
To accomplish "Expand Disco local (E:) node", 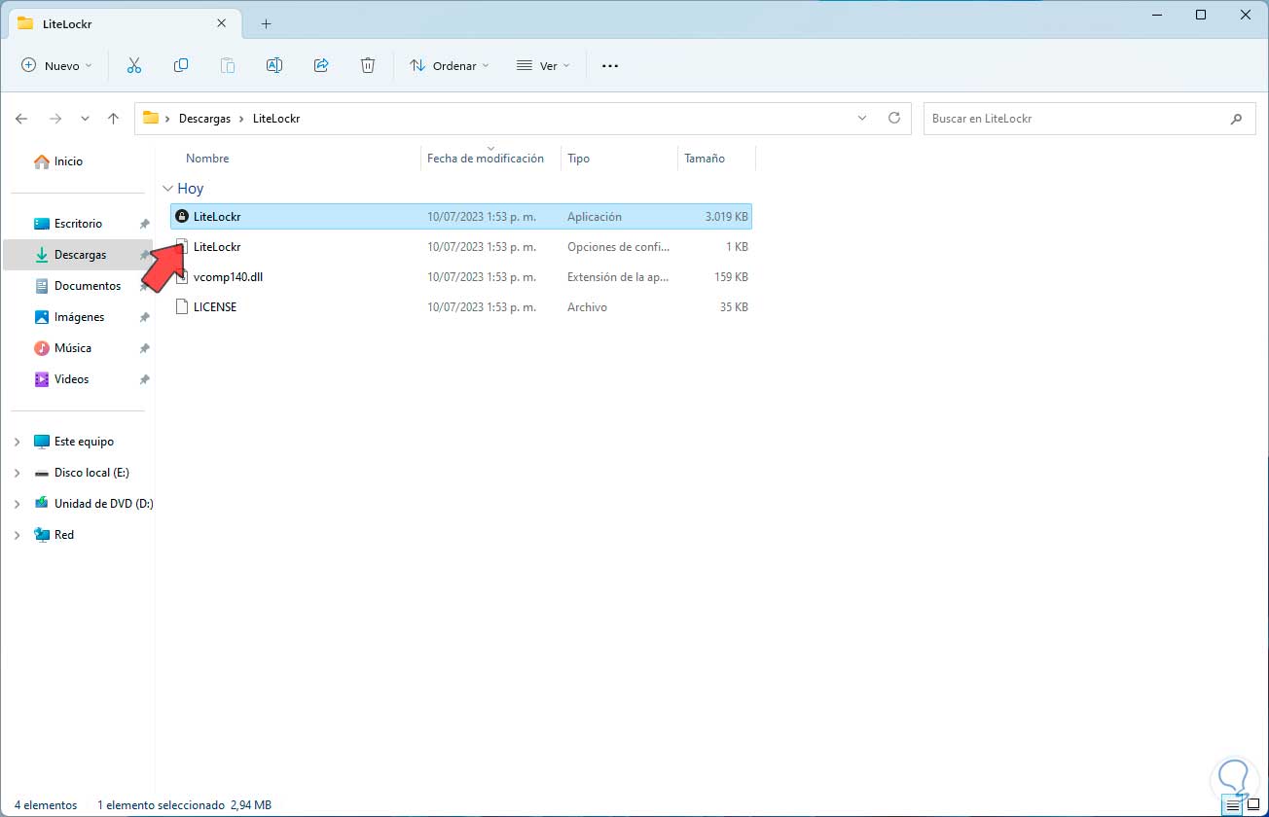I will [x=17, y=473].
